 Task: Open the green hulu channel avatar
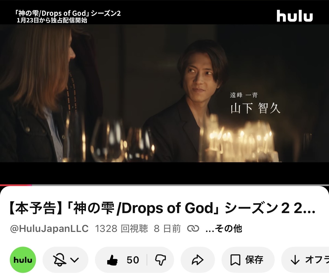23,260
